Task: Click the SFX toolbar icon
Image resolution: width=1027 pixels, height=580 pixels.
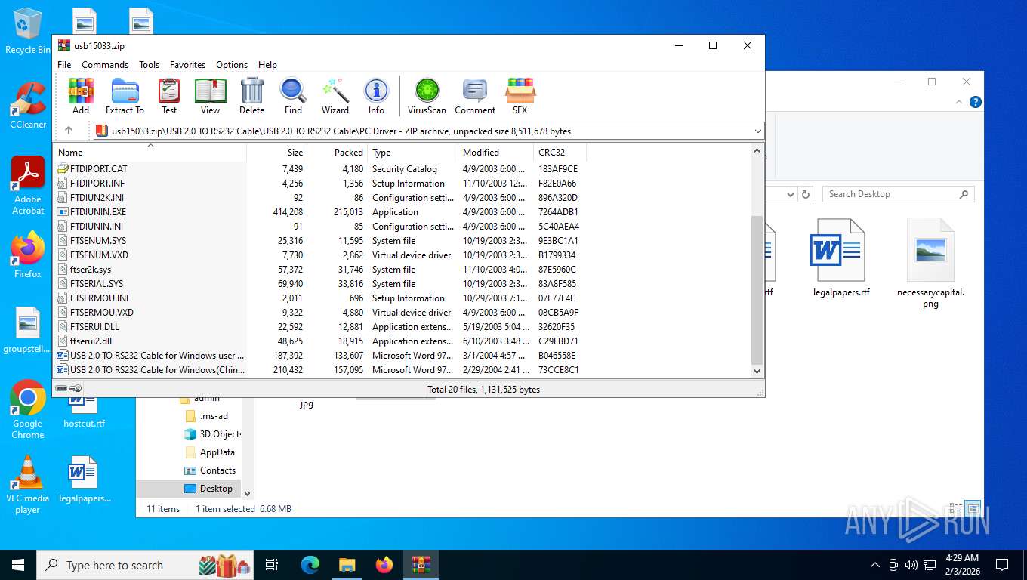Action: [x=520, y=96]
